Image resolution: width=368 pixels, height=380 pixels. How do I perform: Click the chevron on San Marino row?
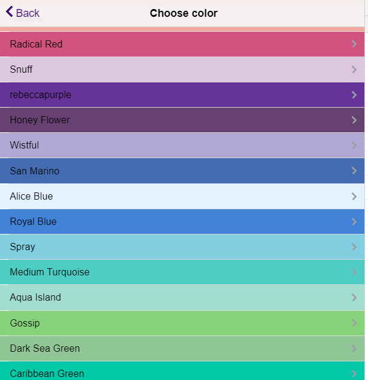tap(354, 171)
